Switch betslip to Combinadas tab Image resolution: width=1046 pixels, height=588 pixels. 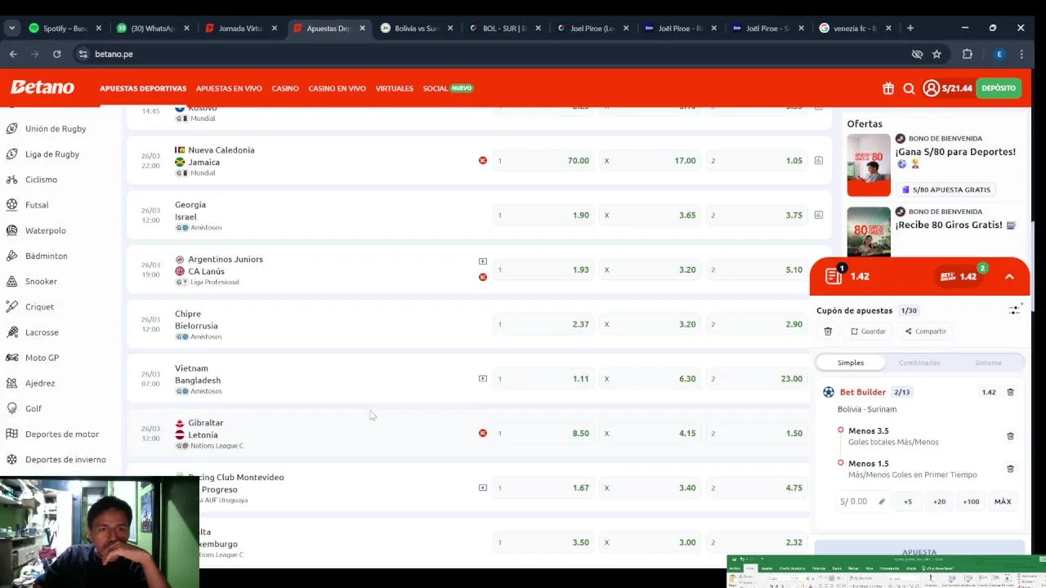coord(919,363)
